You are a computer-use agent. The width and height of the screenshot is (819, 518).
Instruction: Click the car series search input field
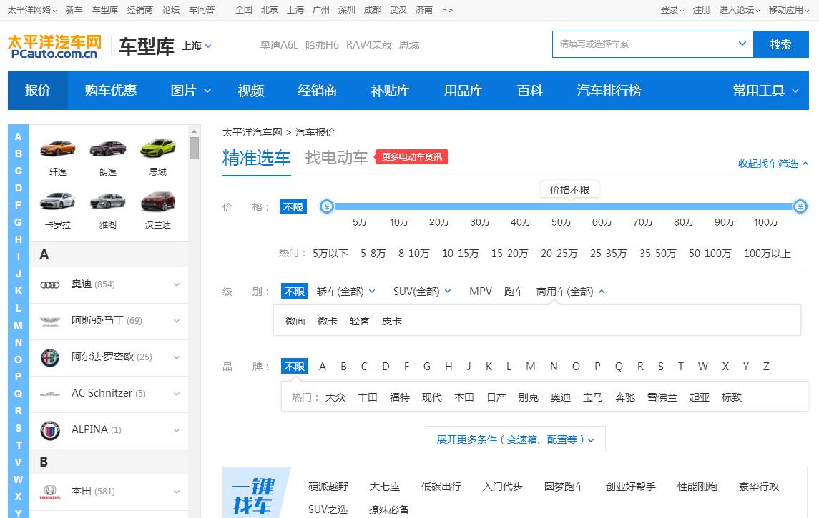[x=644, y=44]
